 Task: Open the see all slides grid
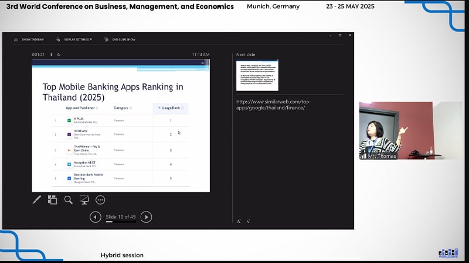pyautogui.click(x=52, y=200)
